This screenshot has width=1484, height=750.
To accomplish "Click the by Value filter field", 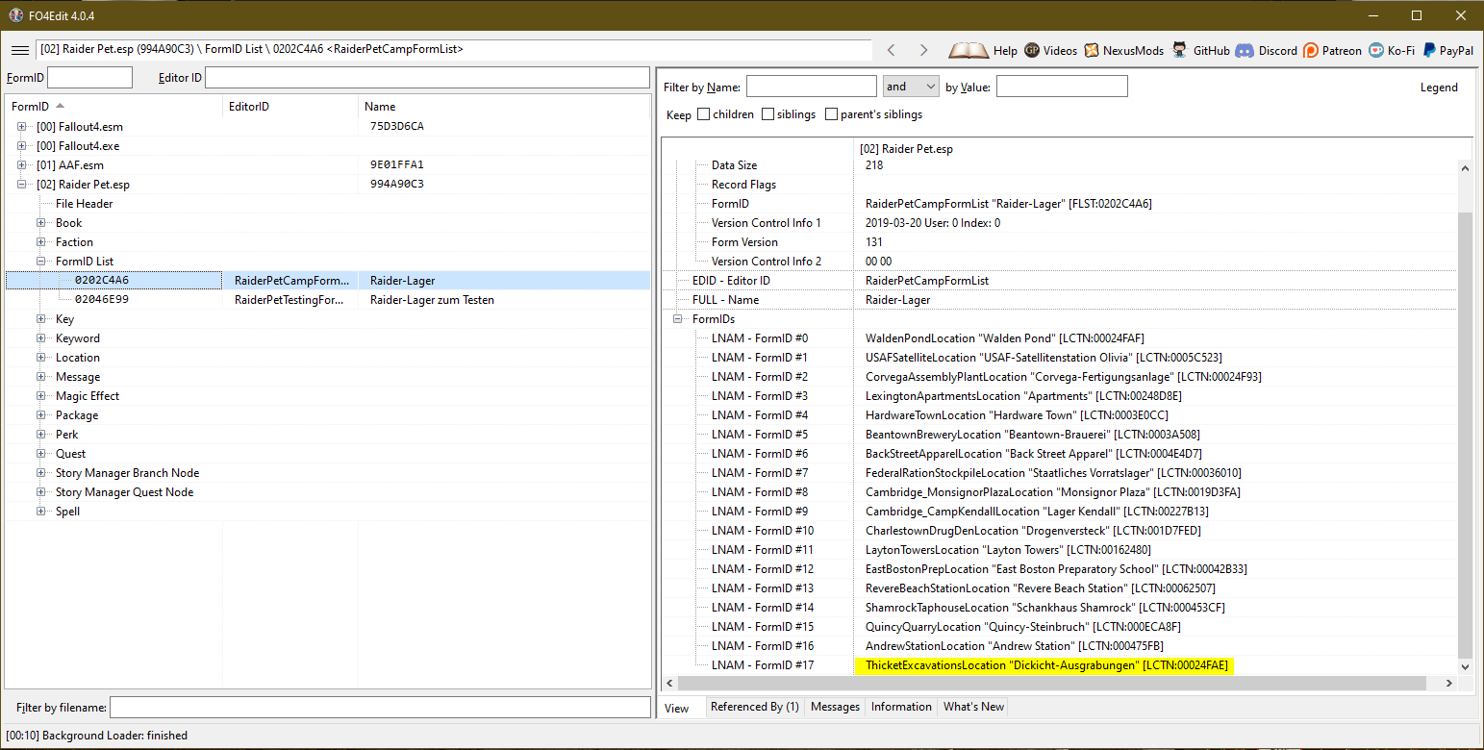I will 1062,87.
